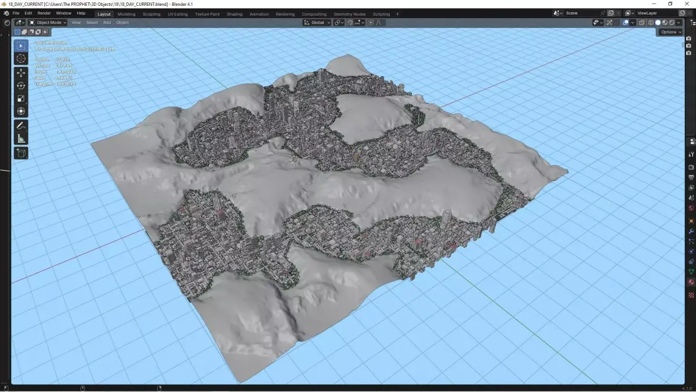Switch to the Sculpting workspace tab
The image size is (696, 392).
pyautogui.click(x=152, y=14)
